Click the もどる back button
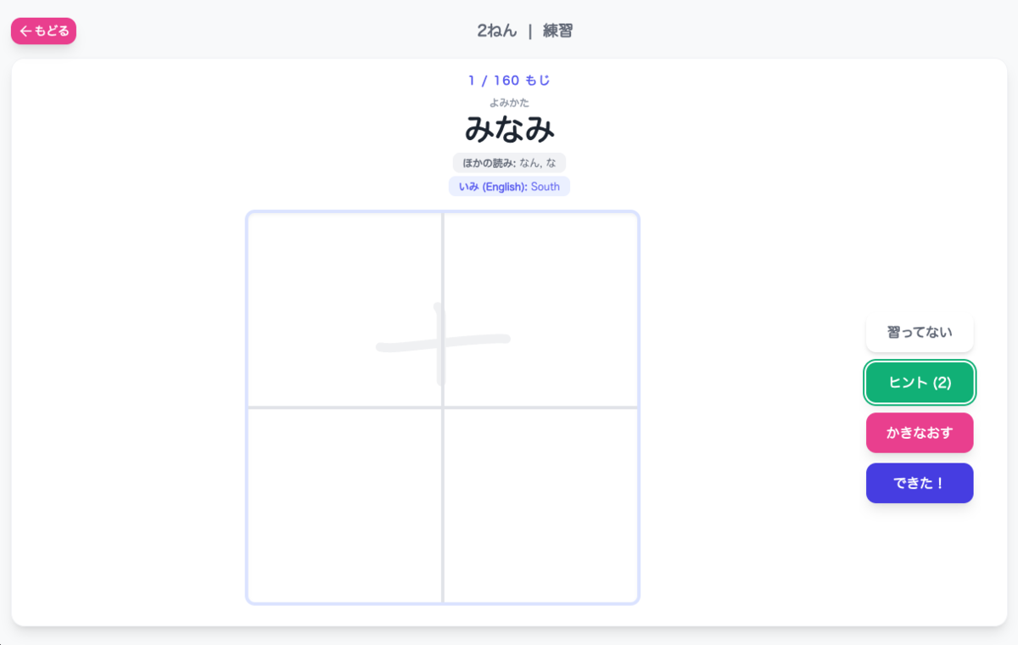 (x=43, y=31)
